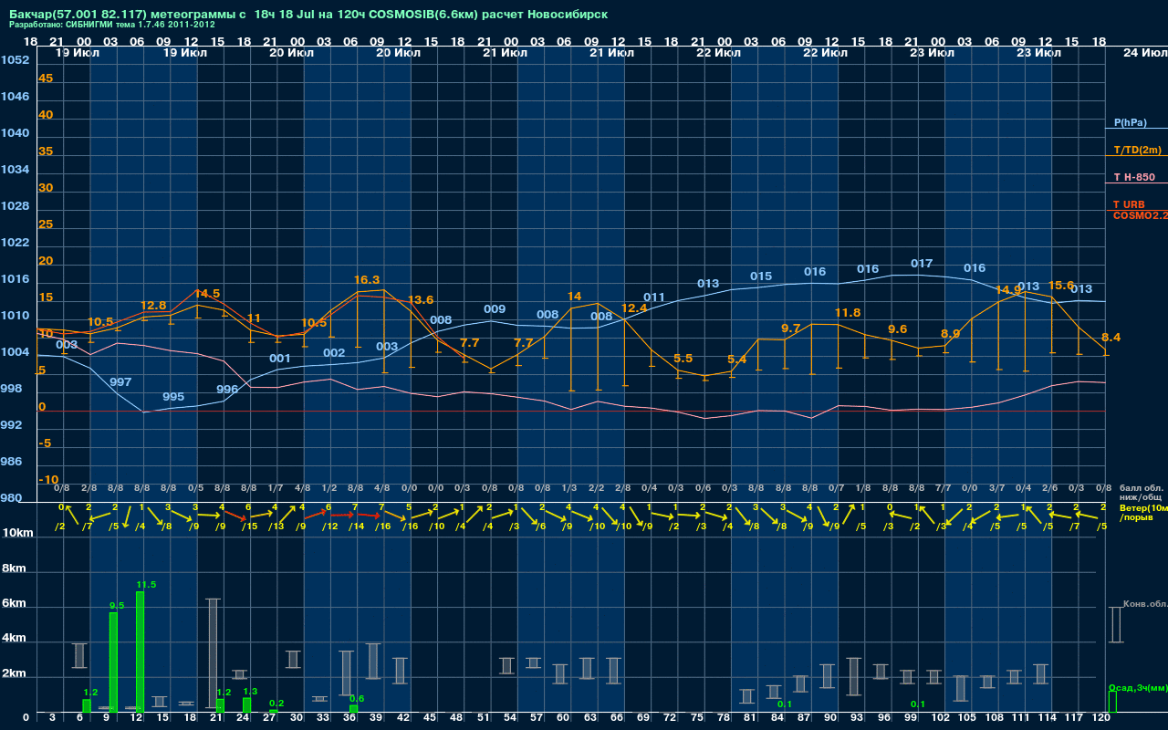Click the temperature label 14.9
Image resolution: width=1168 pixels, height=730 pixels.
(x=1008, y=290)
